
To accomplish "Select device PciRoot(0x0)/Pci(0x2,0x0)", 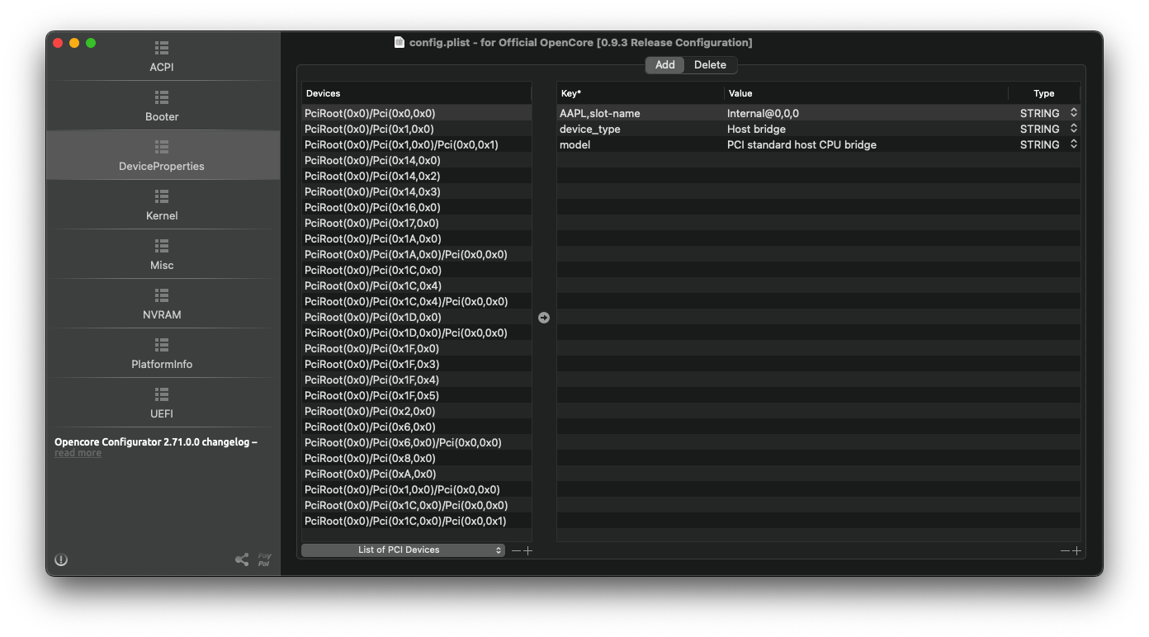I will point(417,411).
